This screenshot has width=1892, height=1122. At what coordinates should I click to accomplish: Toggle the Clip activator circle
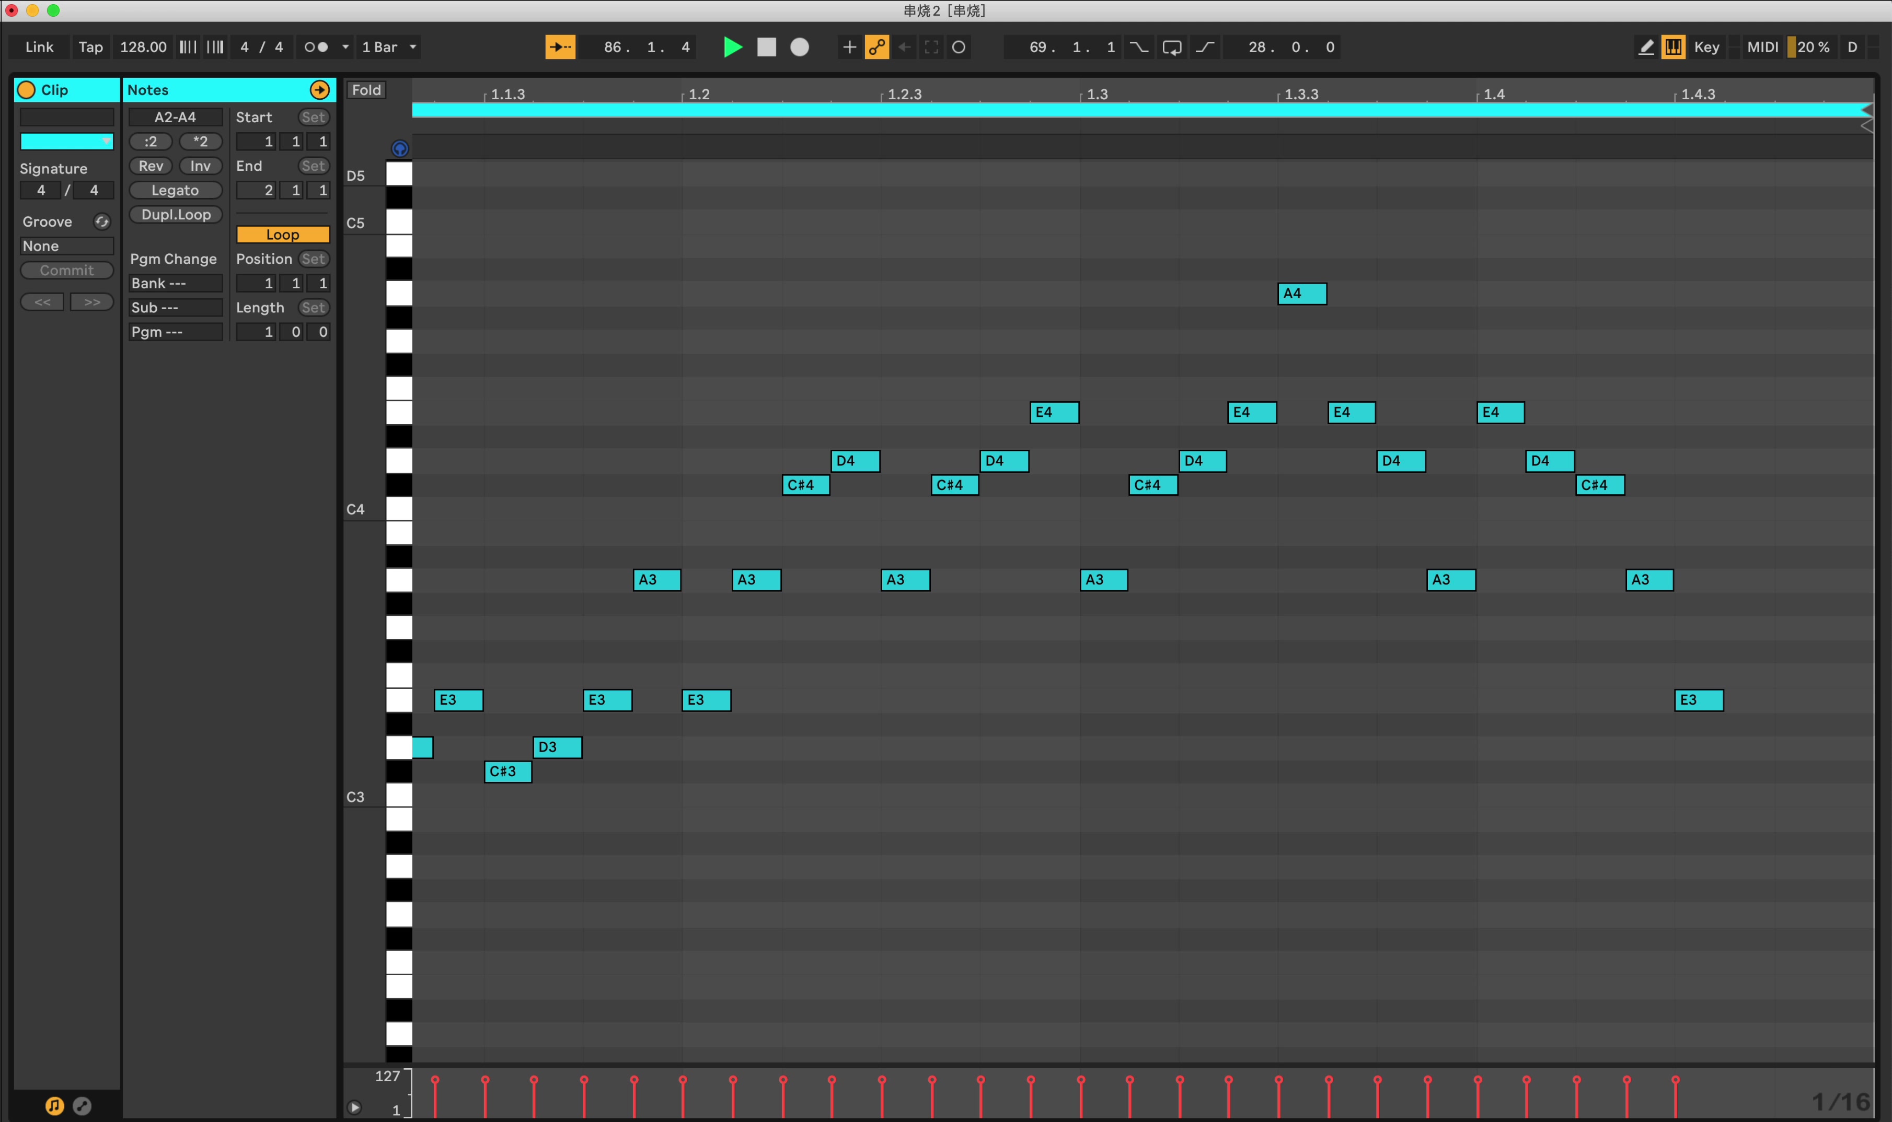click(x=27, y=90)
